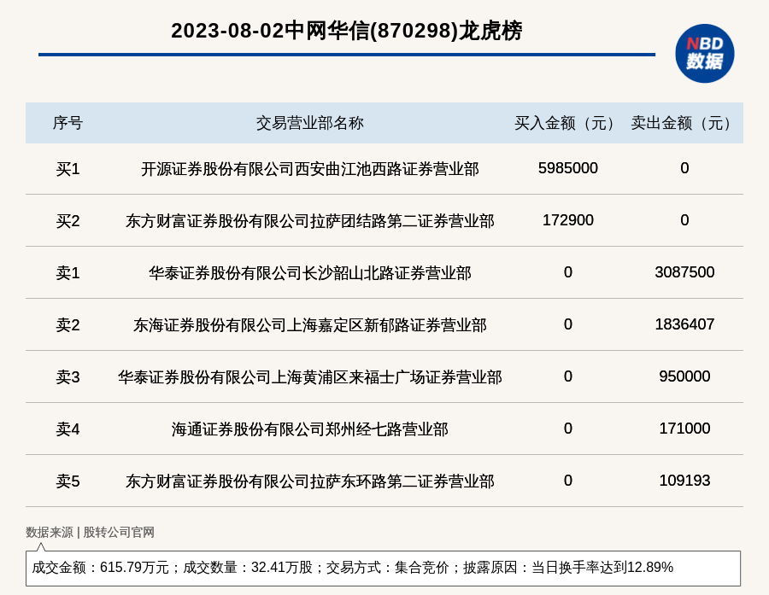Click 华泰证券股份有限公司长沙韶山北路证券营业部
The width and height of the screenshot is (769, 595).
(310, 273)
